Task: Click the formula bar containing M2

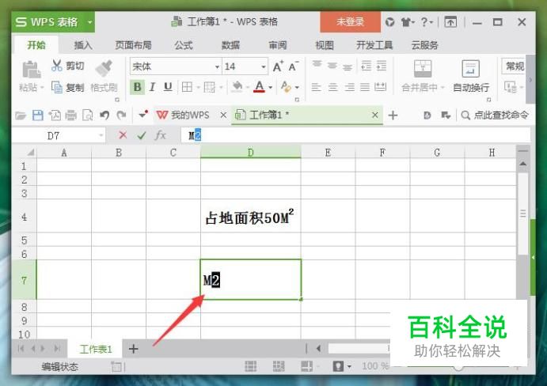Action: (355, 135)
